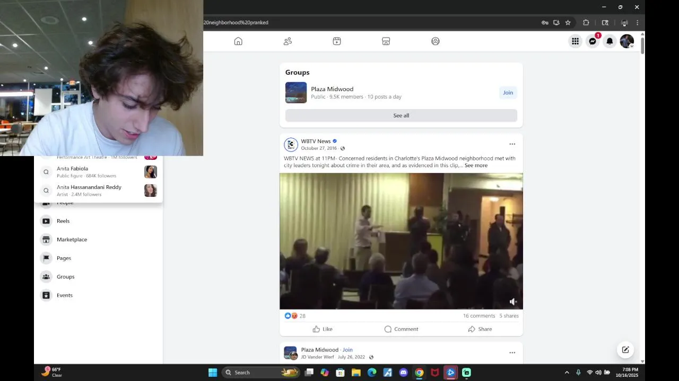Open the Friends tab icon

[288, 41]
